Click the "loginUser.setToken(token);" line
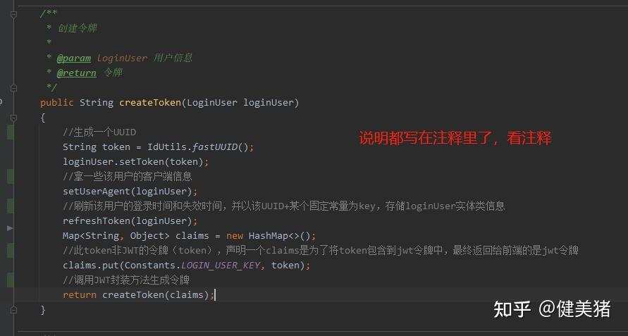The height and width of the screenshot is (336, 628). [x=136, y=162]
